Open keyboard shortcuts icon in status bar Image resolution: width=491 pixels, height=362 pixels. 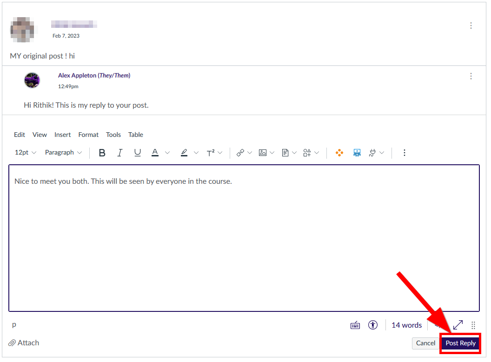[355, 325]
